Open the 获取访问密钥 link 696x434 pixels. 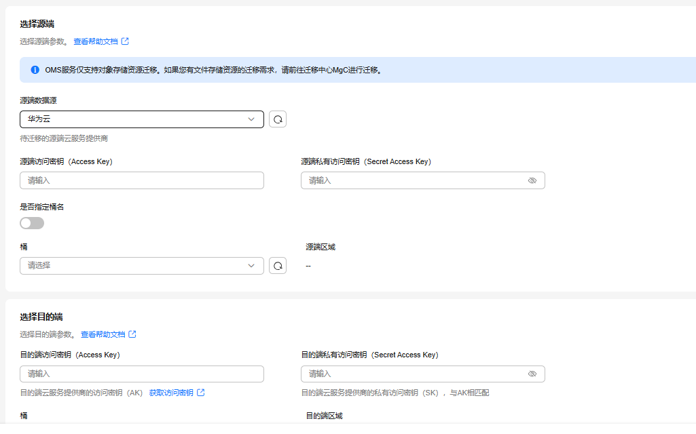click(171, 393)
